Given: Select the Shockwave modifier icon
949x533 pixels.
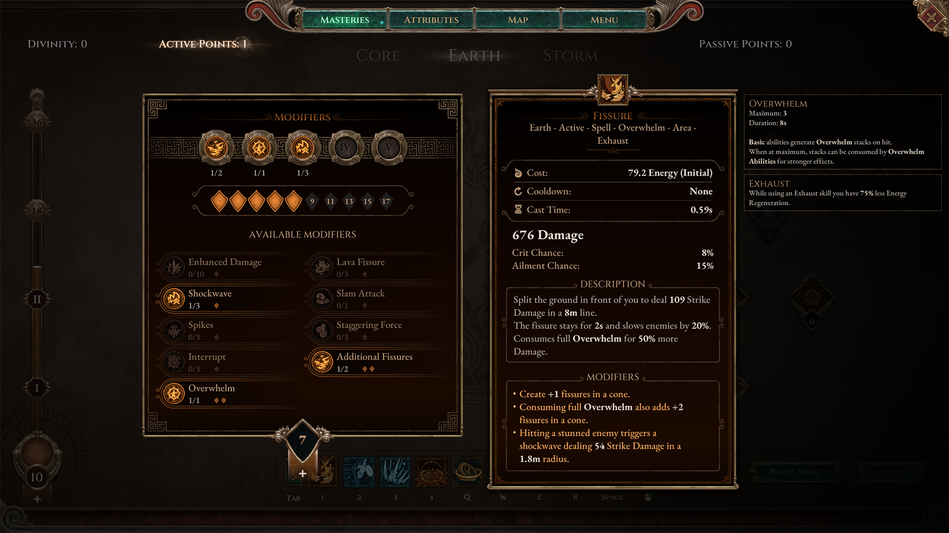Looking at the screenshot, I should pos(174,299).
